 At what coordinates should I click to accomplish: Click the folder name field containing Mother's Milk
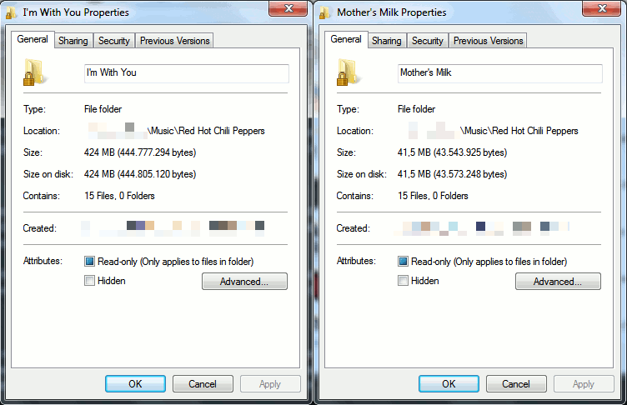499,73
